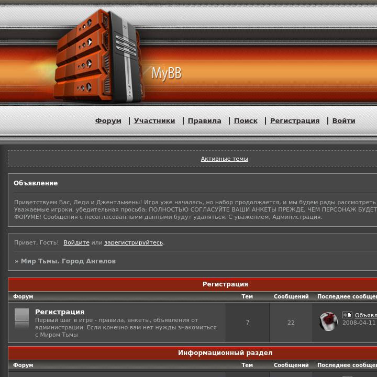Open the Регистрация forum title link
377x377 pixels.
pyautogui.click(x=60, y=312)
